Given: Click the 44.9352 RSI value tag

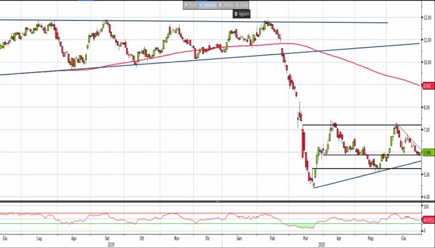Looking at the screenshot, I should (428, 220).
